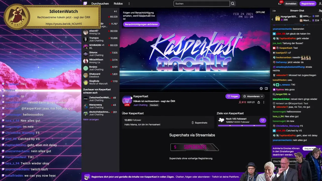This screenshot has width=322, height=181.
Task: Click the Bonjwa avatar icon
Action: click(86, 68)
